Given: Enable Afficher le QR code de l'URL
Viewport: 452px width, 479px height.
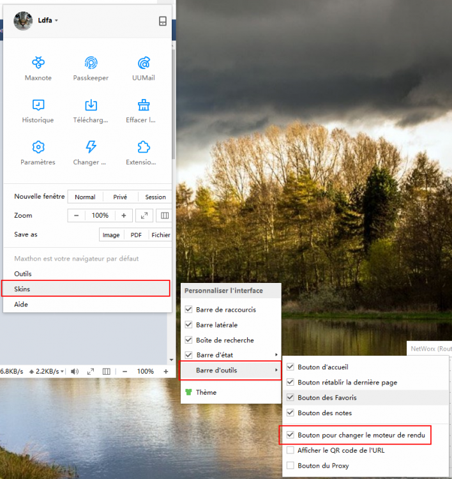Looking at the screenshot, I should [290, 450].
